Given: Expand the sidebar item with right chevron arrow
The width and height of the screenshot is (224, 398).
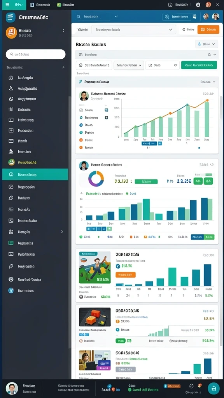Looking at the screenshot, I should click(x=35, y=232).
